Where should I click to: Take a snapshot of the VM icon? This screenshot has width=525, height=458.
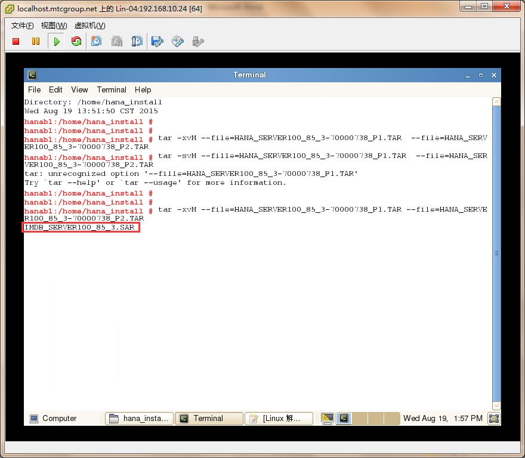pos(97,41)
